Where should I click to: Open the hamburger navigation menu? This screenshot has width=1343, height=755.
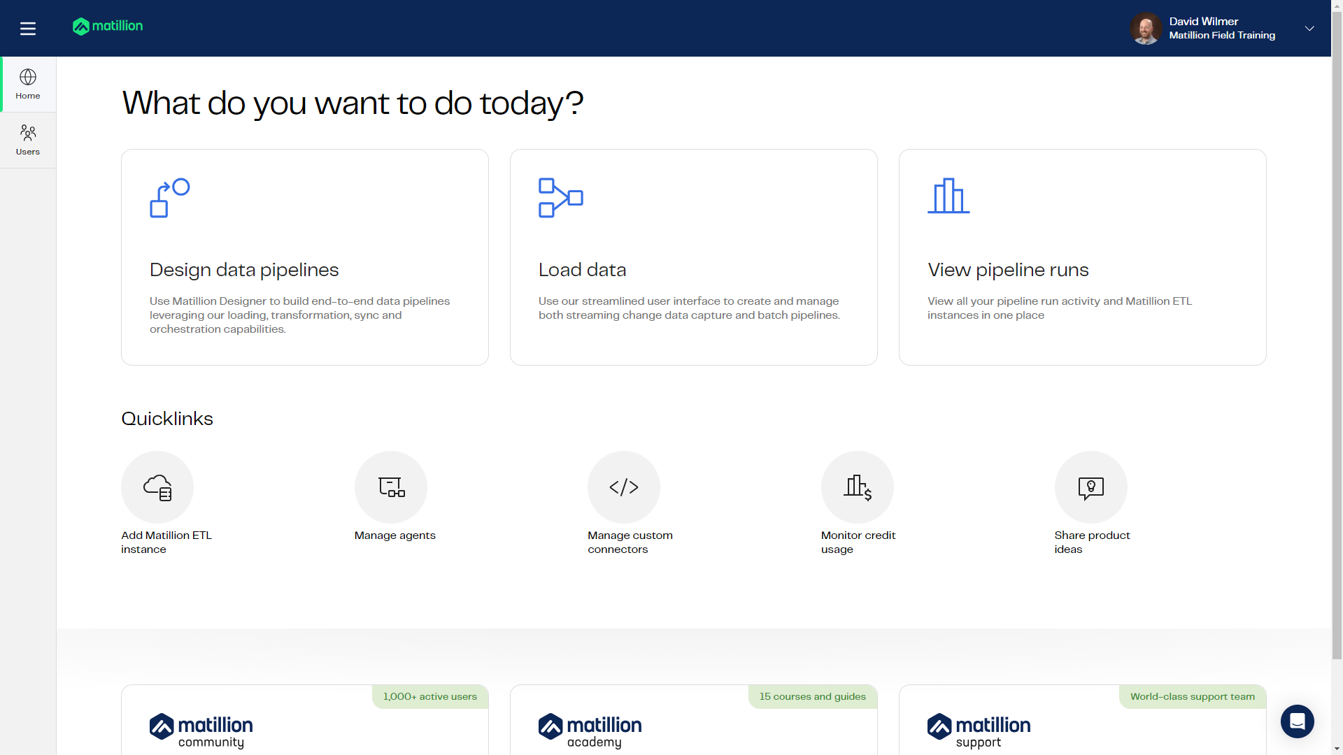(x=28, y=28)
